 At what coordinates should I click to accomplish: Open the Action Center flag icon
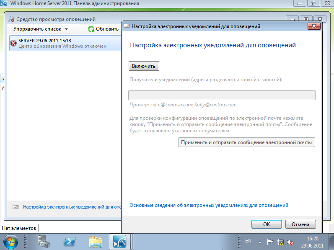270,242
